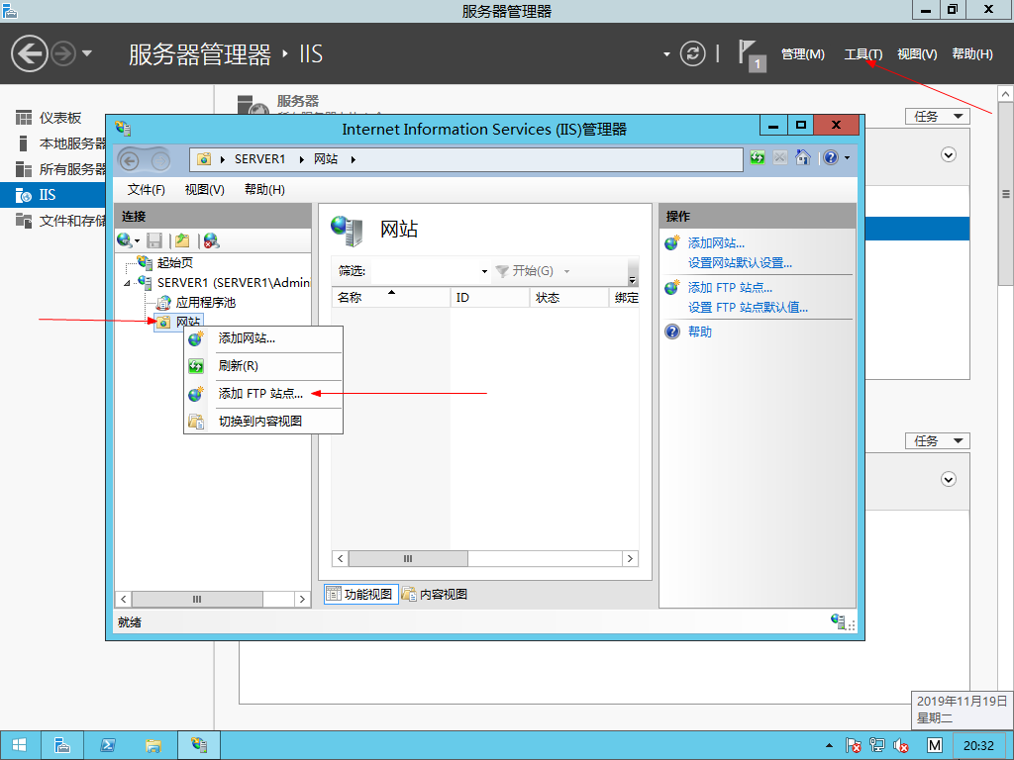Open View (视图) menu in IIS Manager
1014x760 pixels.
pos(204,189)
